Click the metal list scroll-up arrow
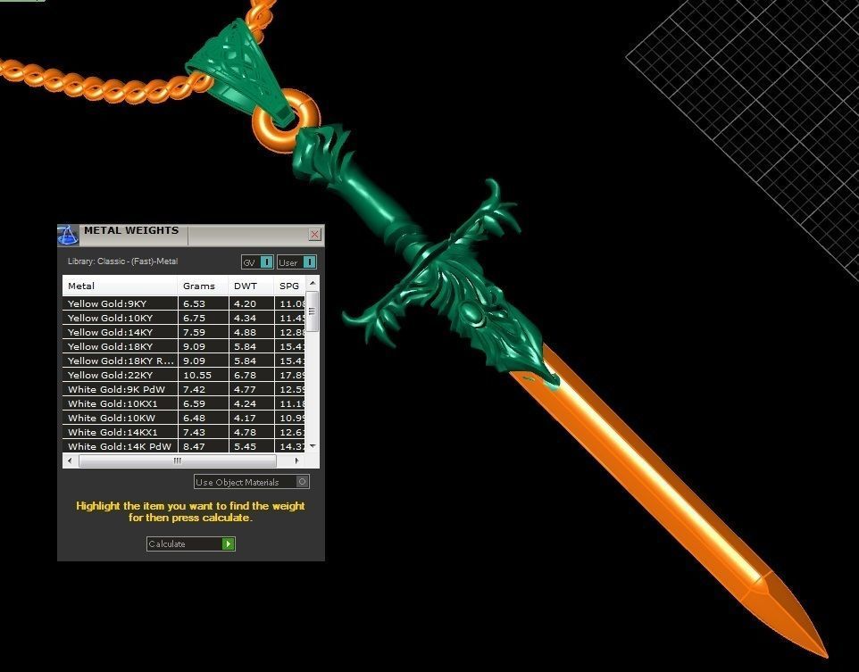859x672 pixels. [x=313, y=283]
